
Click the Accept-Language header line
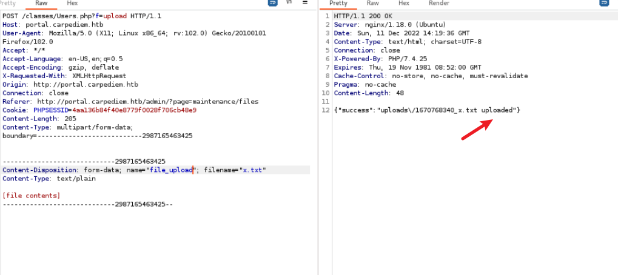coord(62,59)
